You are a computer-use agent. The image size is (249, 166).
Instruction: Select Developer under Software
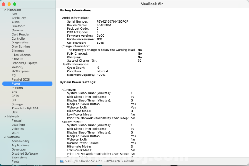coord(19,149)
